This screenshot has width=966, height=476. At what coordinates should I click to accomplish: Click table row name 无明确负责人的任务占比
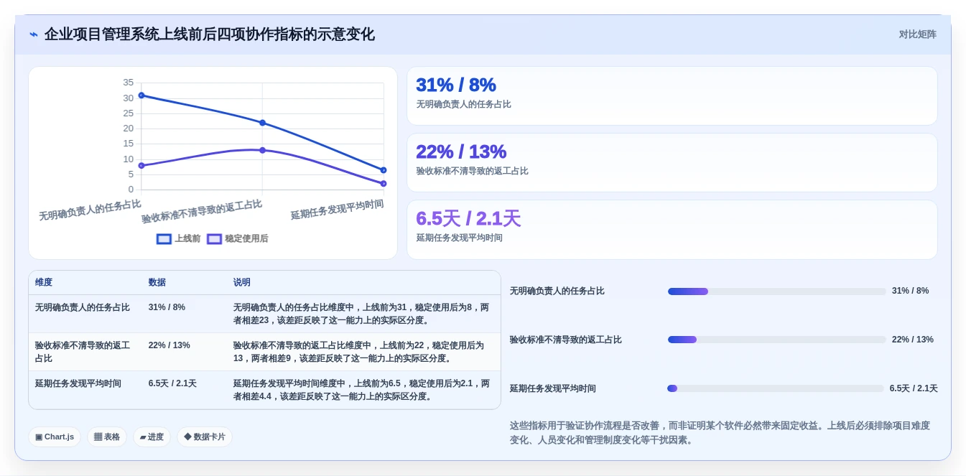click(83, 307)
